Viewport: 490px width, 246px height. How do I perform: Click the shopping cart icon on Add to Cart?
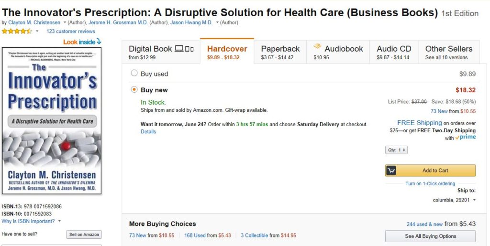coord(391,171)
